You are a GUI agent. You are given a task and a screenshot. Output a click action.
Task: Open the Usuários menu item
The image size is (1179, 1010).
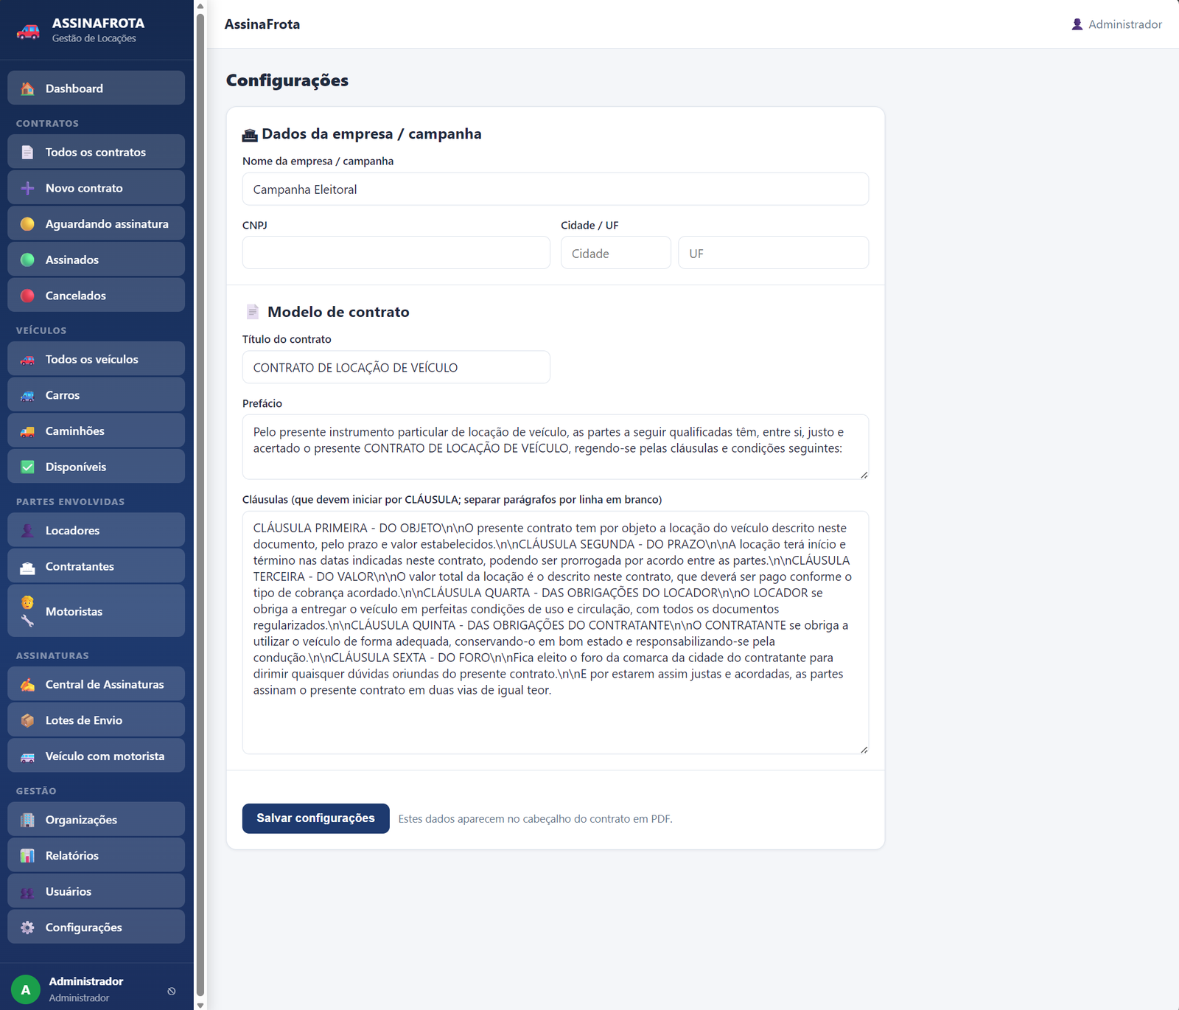(97, 891)
